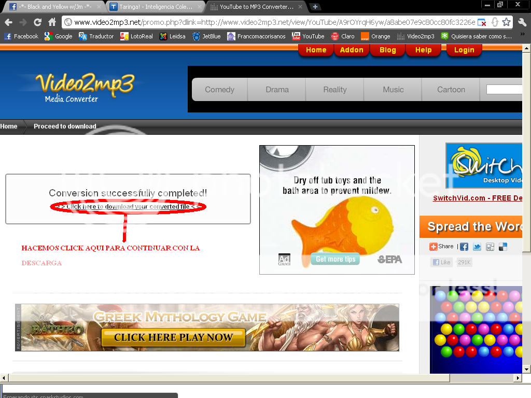Select the Reality category tab
The width and height of the screenshot is (531, 398).
(335, 90)
